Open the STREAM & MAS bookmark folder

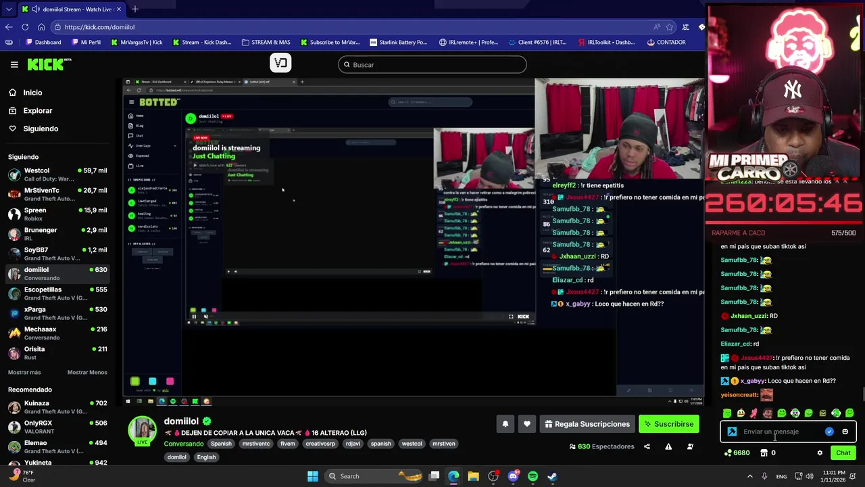click(x=266, y=42)
